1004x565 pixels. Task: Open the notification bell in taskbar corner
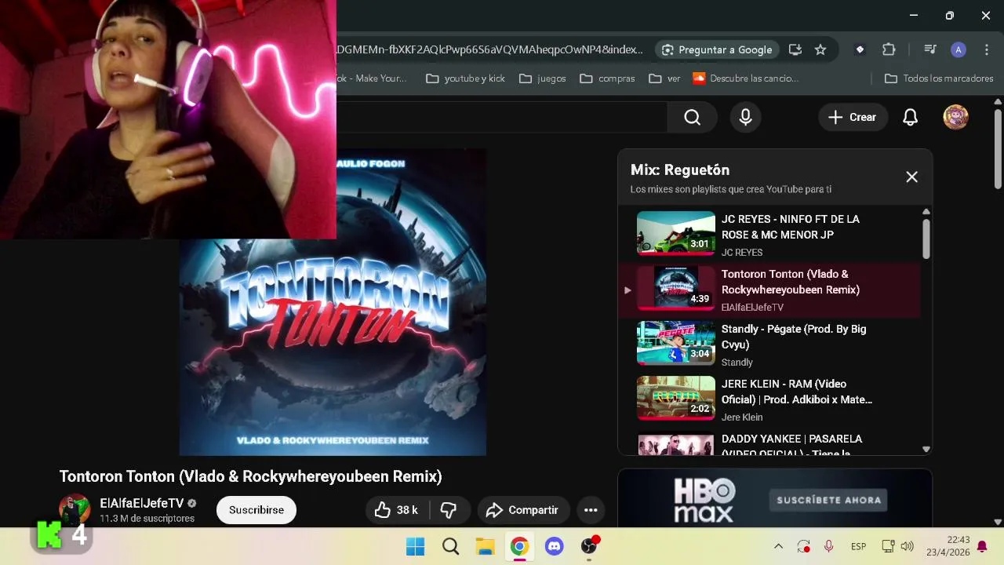(x=982, y=546)
